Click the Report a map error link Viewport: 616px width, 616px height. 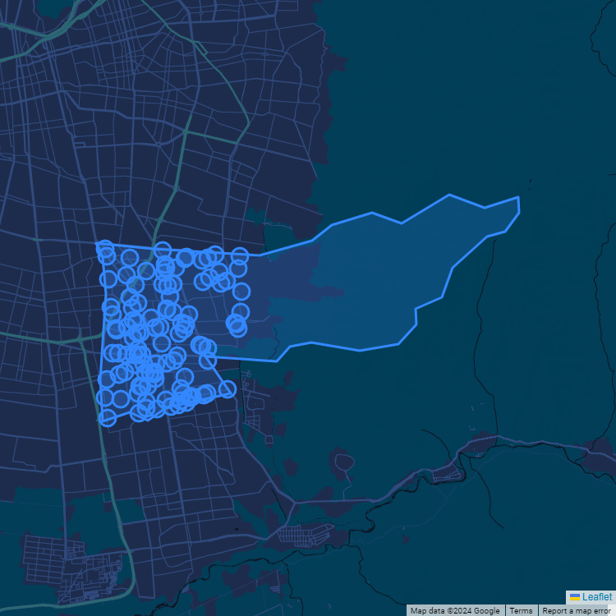point(577,610)
